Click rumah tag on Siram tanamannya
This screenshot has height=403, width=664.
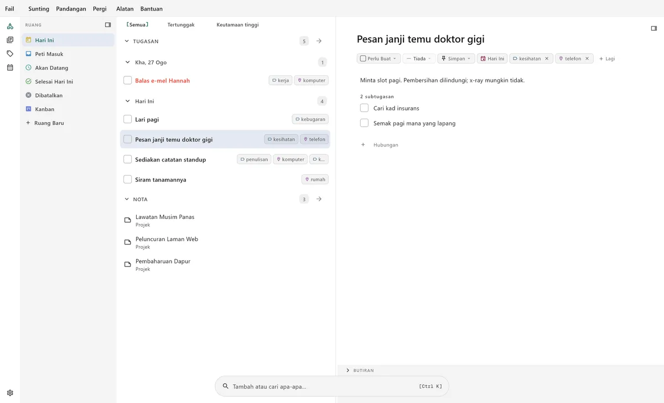315,179
